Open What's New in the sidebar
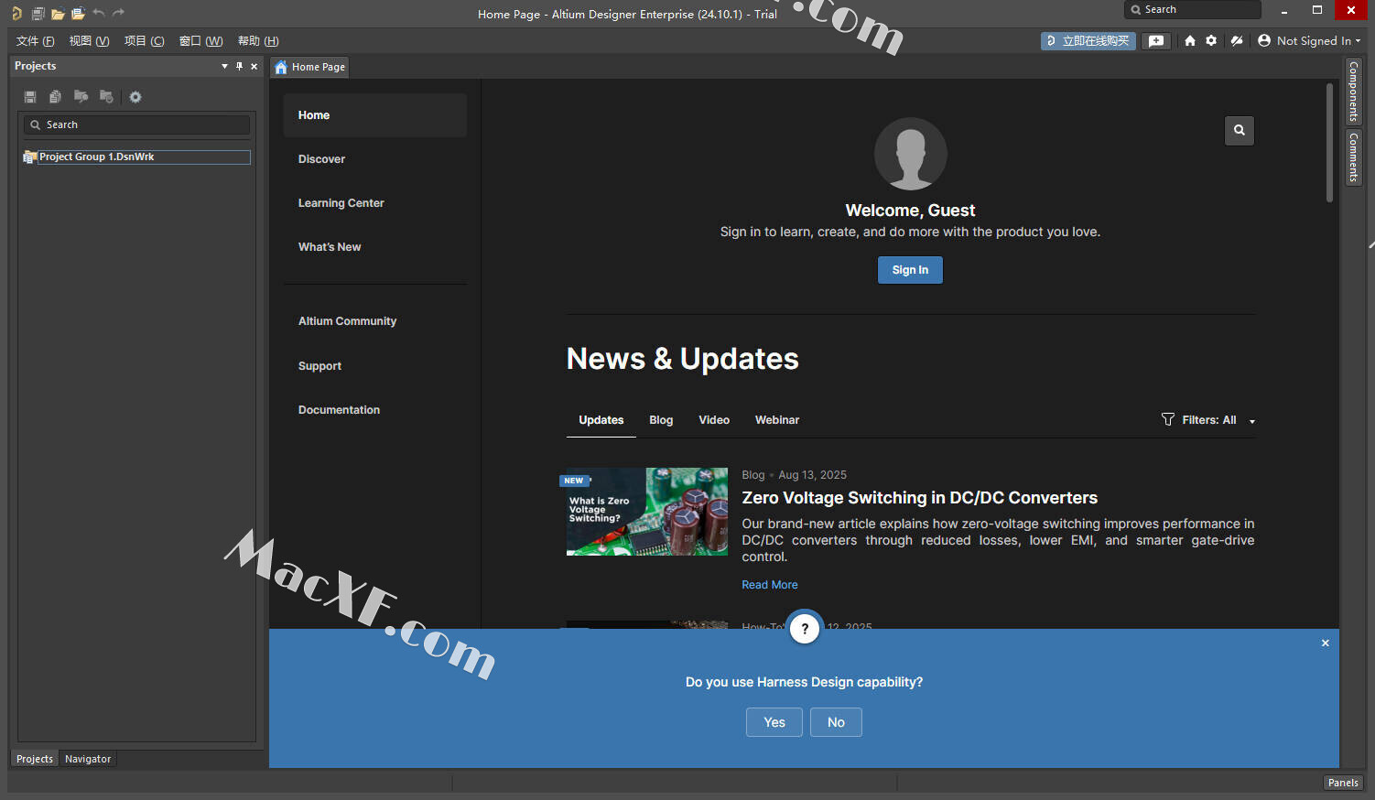Screen dimensions: 1375x800 (330, 247)
